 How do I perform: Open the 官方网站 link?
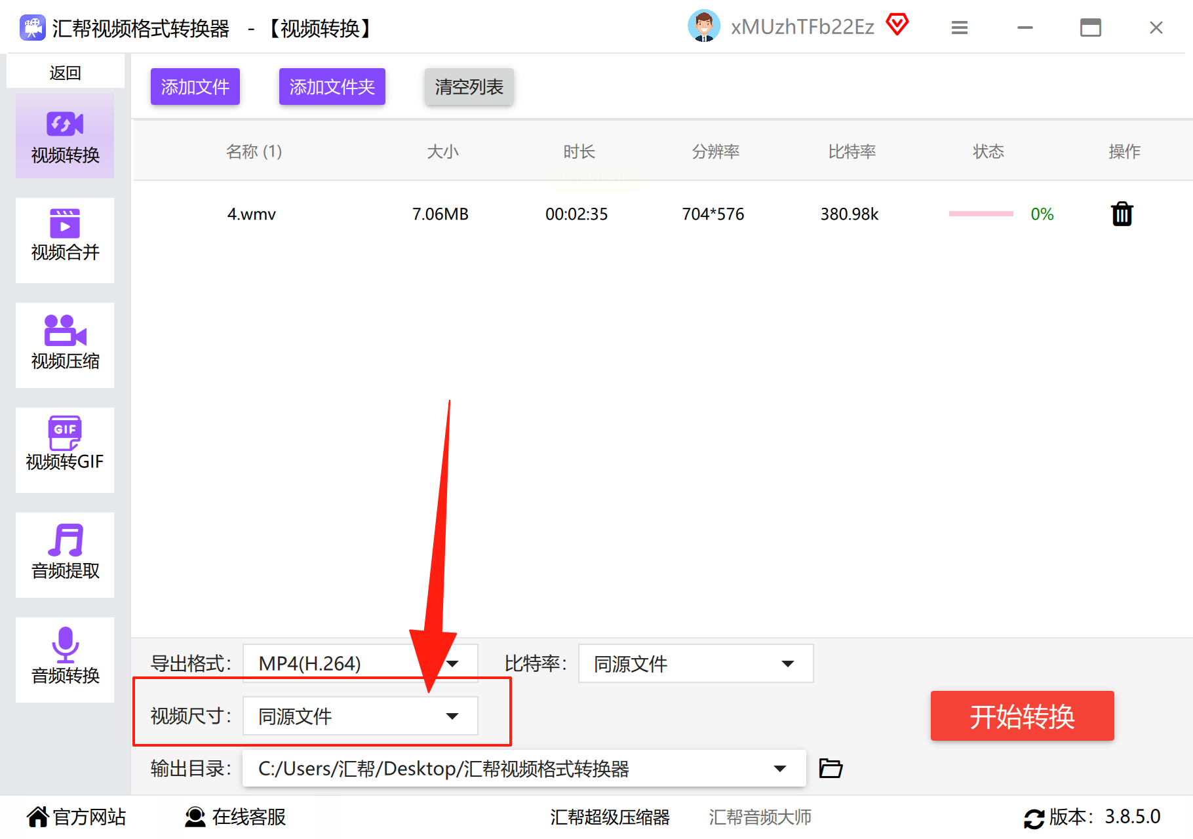coord(77,817)
